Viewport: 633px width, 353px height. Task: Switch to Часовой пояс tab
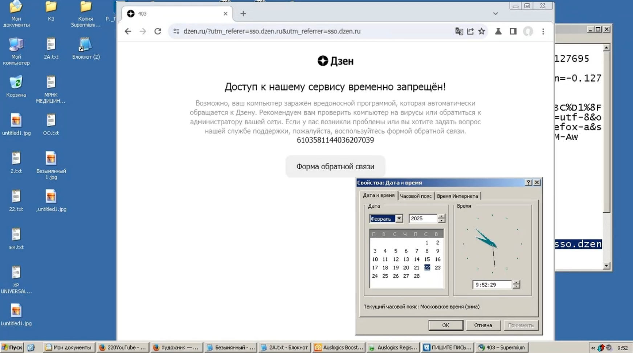coord(416,196)
